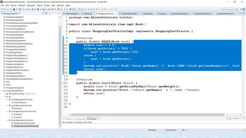Click Link with Editor in Package Explorer
Image resolution: width=246 pixels, height=138 pixels.
point(46,13)
